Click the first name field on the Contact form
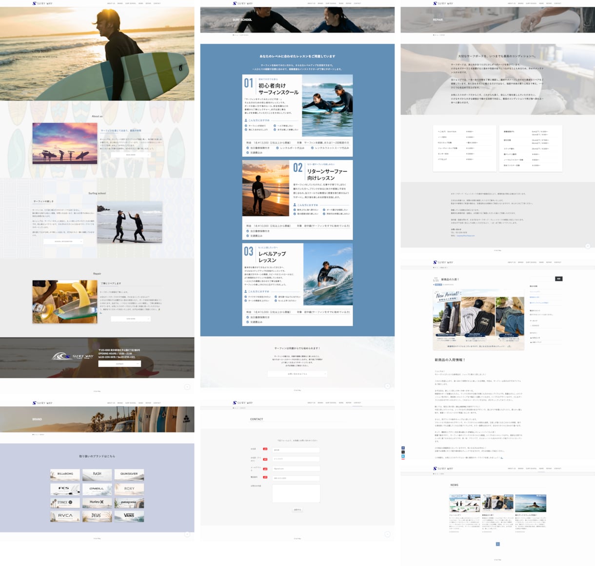 (296, 450)
